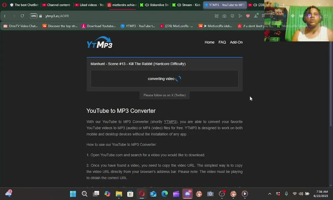Open volume speaker tray icon
The width and height of the screenshot is (333, 200).
click(301, 194)
